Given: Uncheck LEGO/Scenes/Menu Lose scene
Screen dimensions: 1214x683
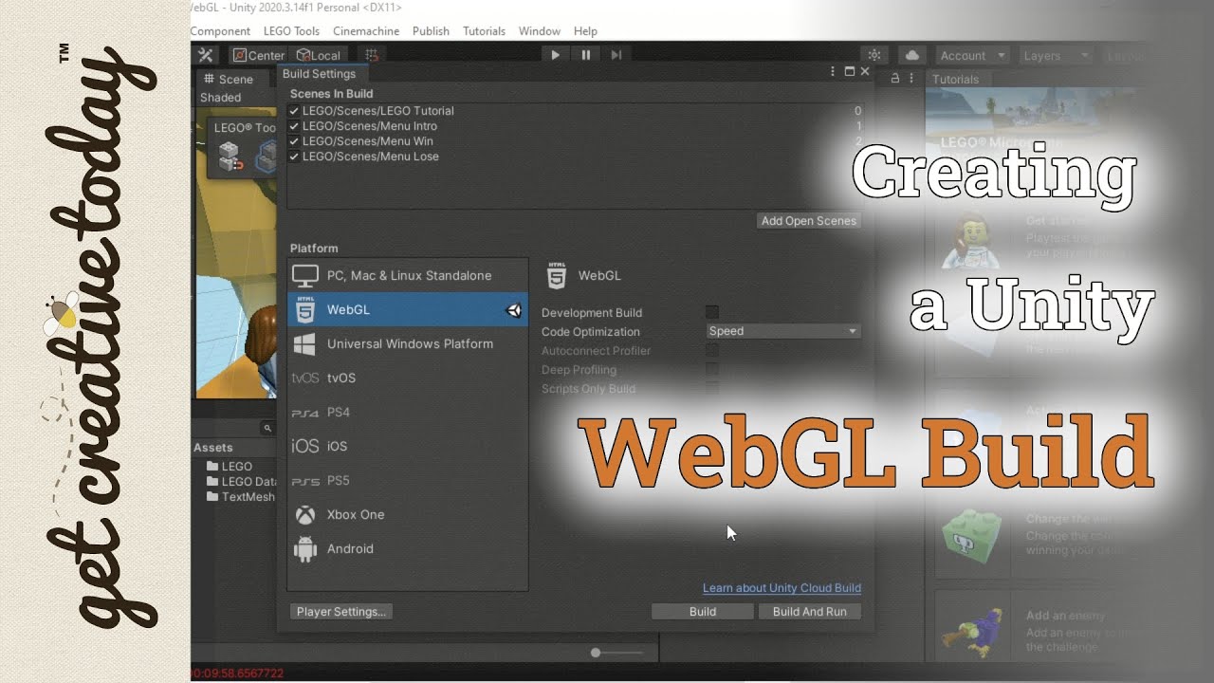Looking at the screenshot, I should click(294, 157).
